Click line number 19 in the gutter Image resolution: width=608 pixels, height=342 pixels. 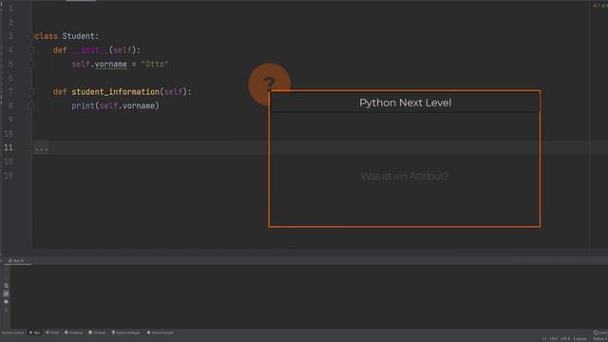[x=9, y=176]
